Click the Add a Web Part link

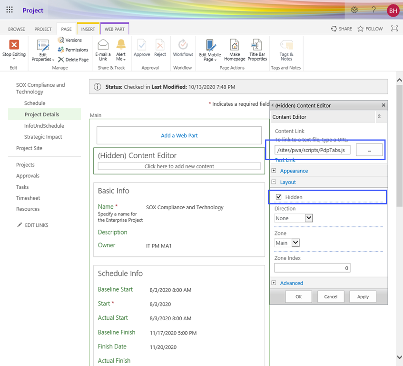click(179, 135)
